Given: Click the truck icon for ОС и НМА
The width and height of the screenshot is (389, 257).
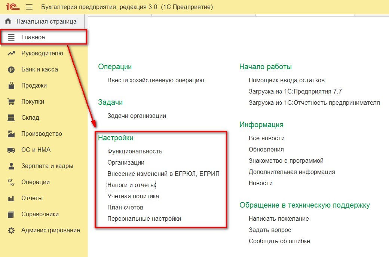Looking at the screenshot, I should pyautogui.click(x=11, y=150).
